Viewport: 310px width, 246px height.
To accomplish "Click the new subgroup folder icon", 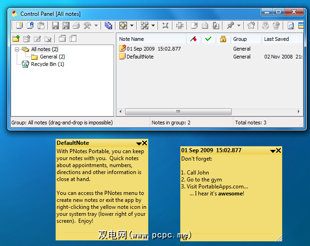I will [26, 39].
